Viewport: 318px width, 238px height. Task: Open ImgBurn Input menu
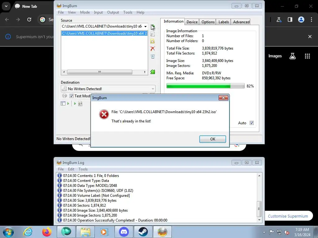(x=98, y=12)
